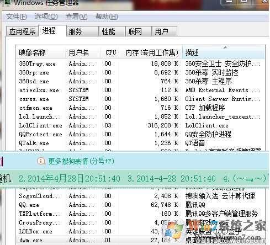
Task: Click the info icon beside 更多搜狗表情
Action: (41, 161)
